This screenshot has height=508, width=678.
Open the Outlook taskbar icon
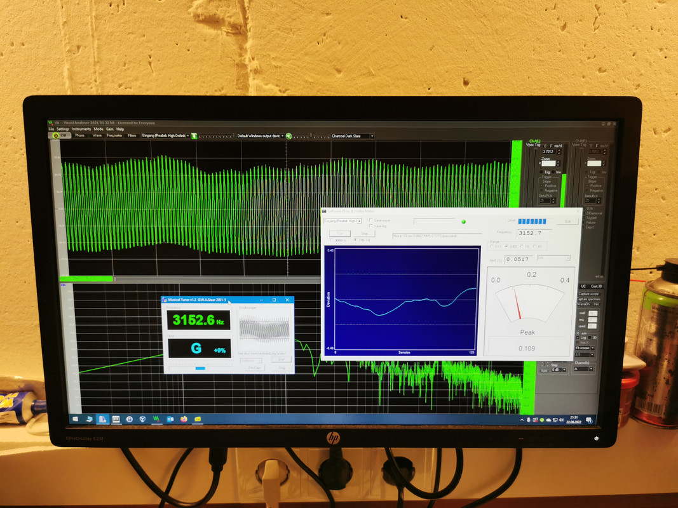(170, 419)
